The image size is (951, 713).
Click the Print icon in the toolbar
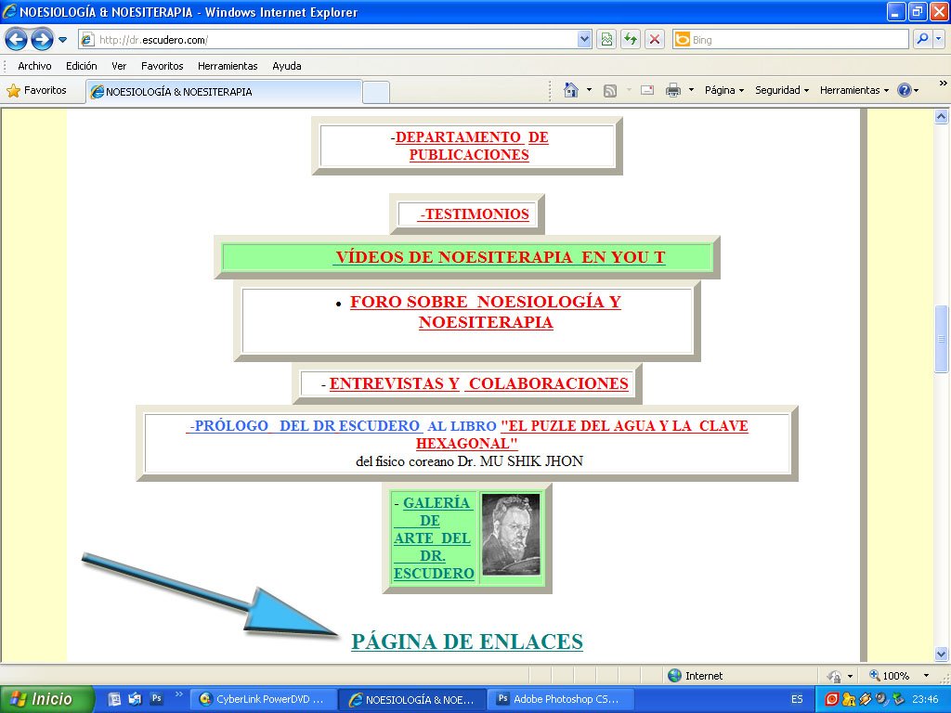tap(673, 90)
